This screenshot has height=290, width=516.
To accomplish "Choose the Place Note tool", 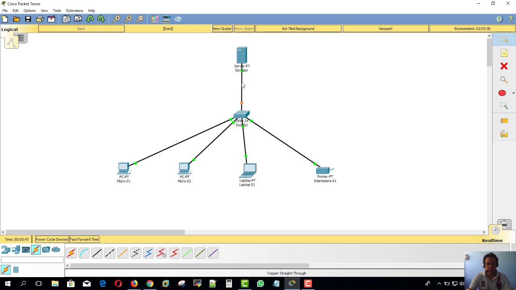I will 504,53.
